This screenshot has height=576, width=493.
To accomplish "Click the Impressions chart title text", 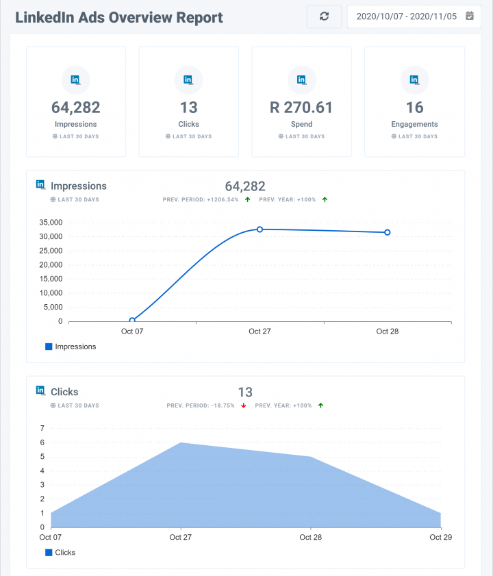I will (79, 186).
